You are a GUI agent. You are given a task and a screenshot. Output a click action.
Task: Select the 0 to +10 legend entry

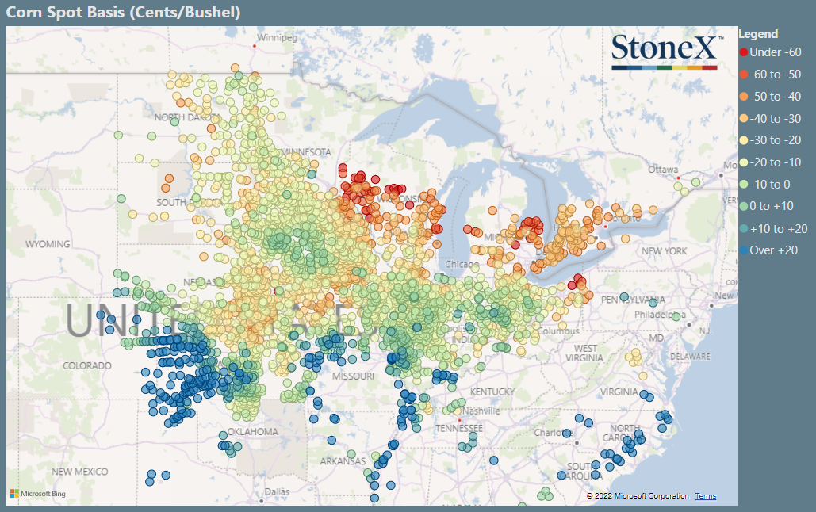[x=767, y=206]
